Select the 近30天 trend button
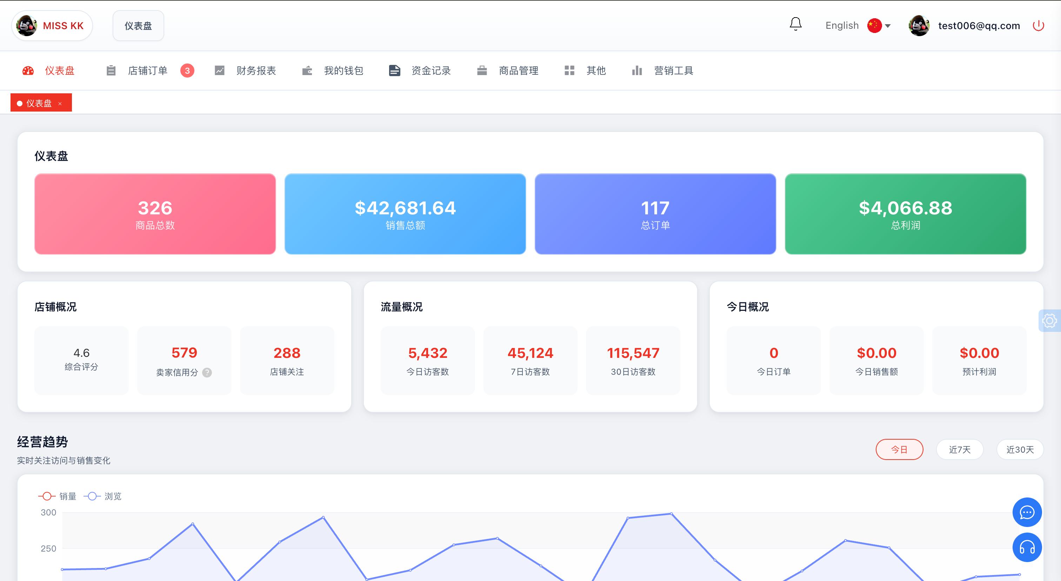The image size is (1061, 581). (1020, 449)
